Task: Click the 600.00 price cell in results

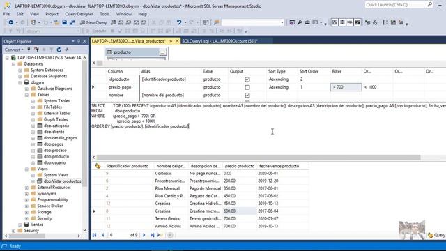Action: coord(240,211)
